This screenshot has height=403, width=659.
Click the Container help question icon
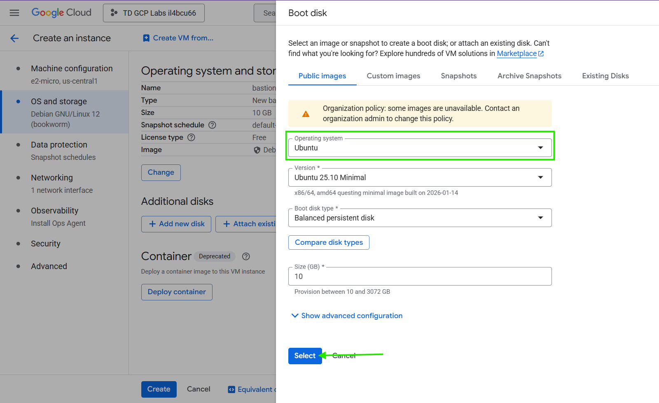tap(246, 256)
